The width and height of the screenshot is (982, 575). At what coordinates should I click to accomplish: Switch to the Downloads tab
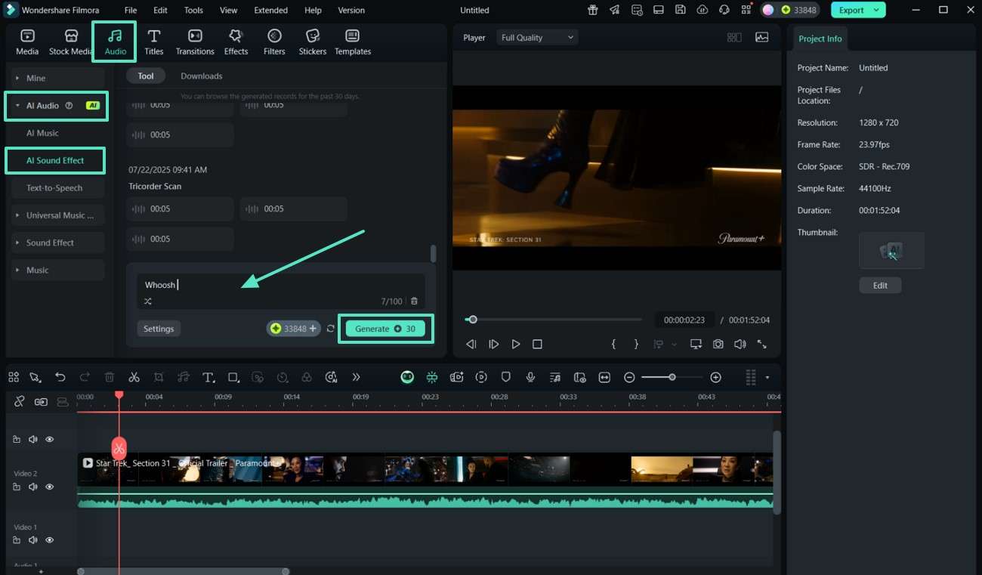202,76
